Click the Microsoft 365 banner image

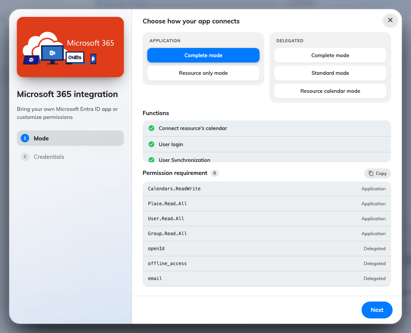(70, 47)
